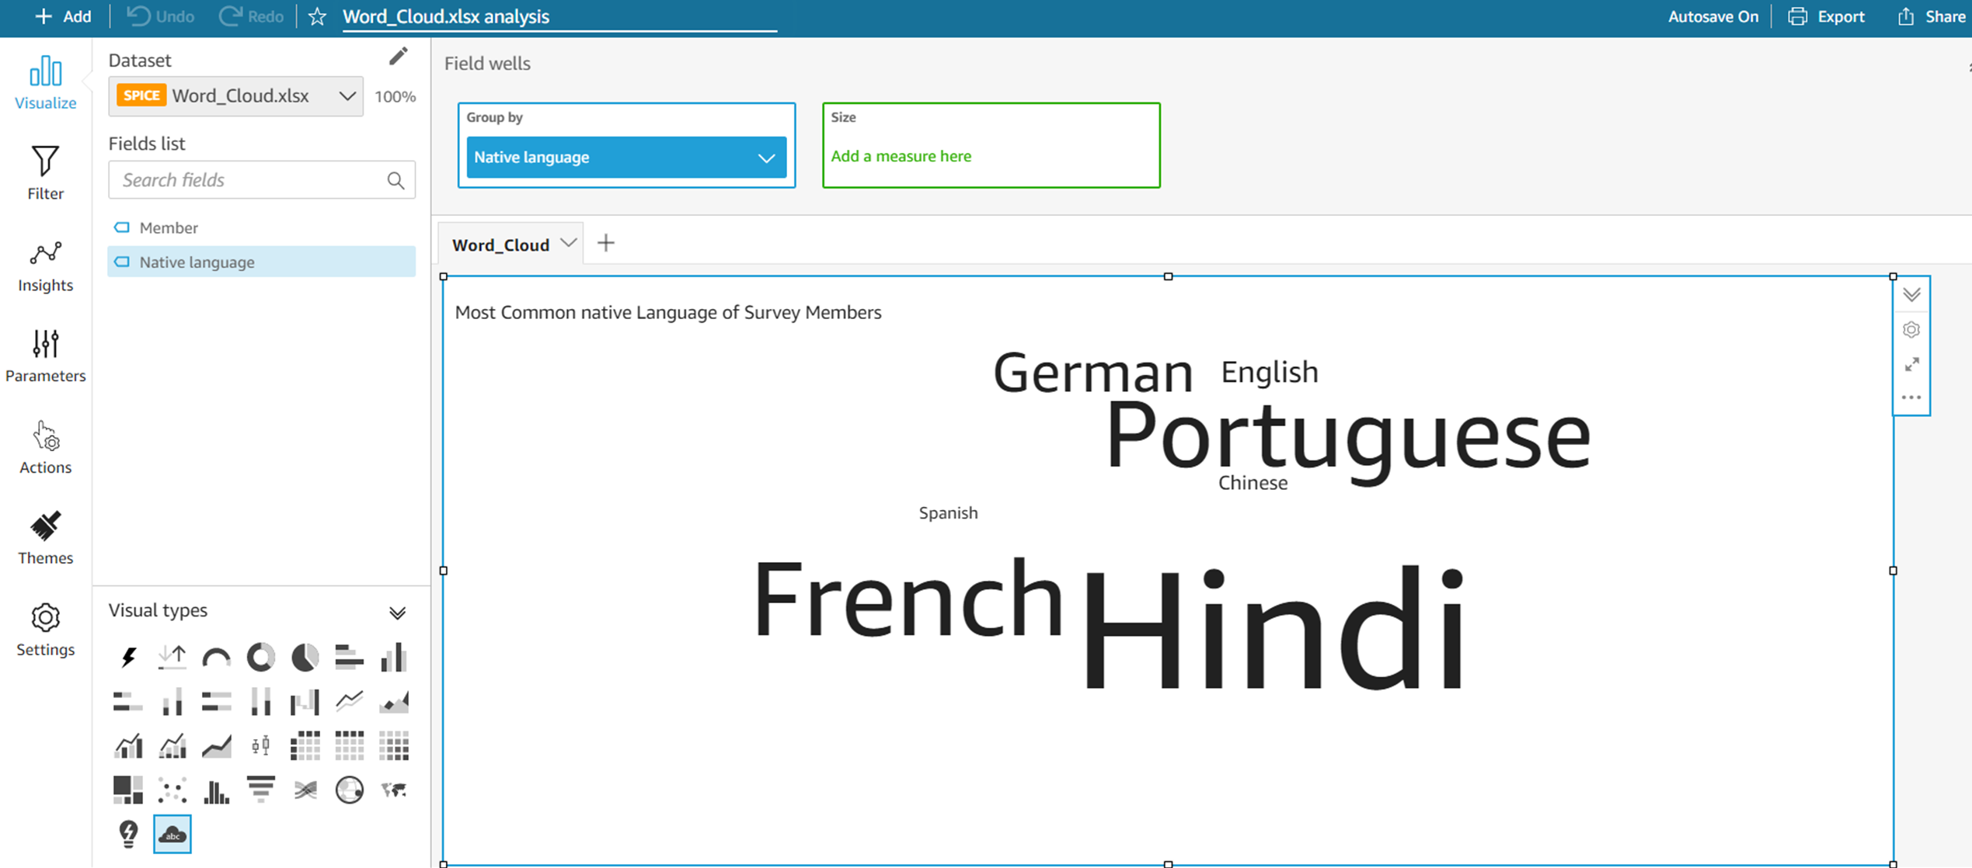The width and height of the screenshot is (1972, 868).
Task: Select the funnel chart visual type
Action: (x=260, y=790)
